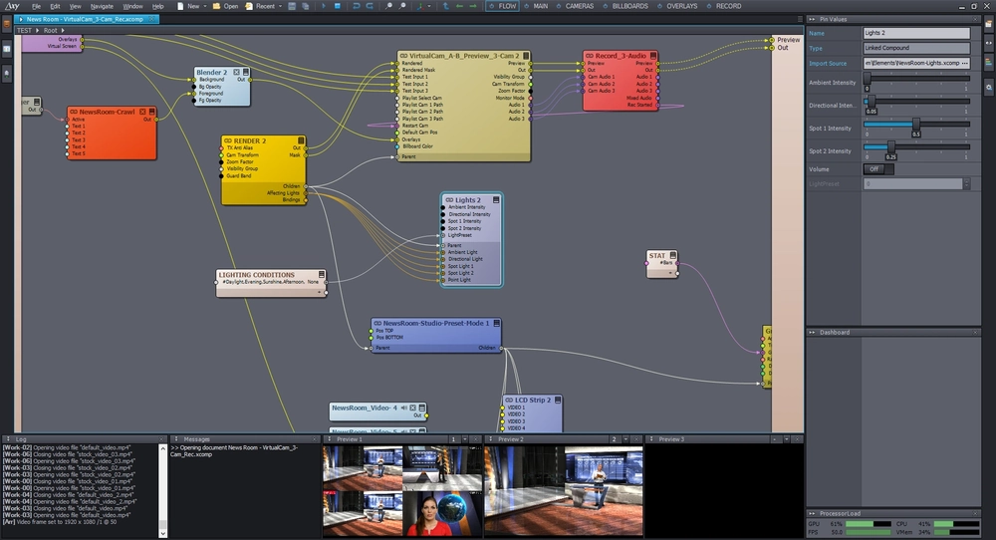Adjust the Spot 1 Intensity slider handle
Viewport: 996px width, 540px height.
[x=916, y=124]
